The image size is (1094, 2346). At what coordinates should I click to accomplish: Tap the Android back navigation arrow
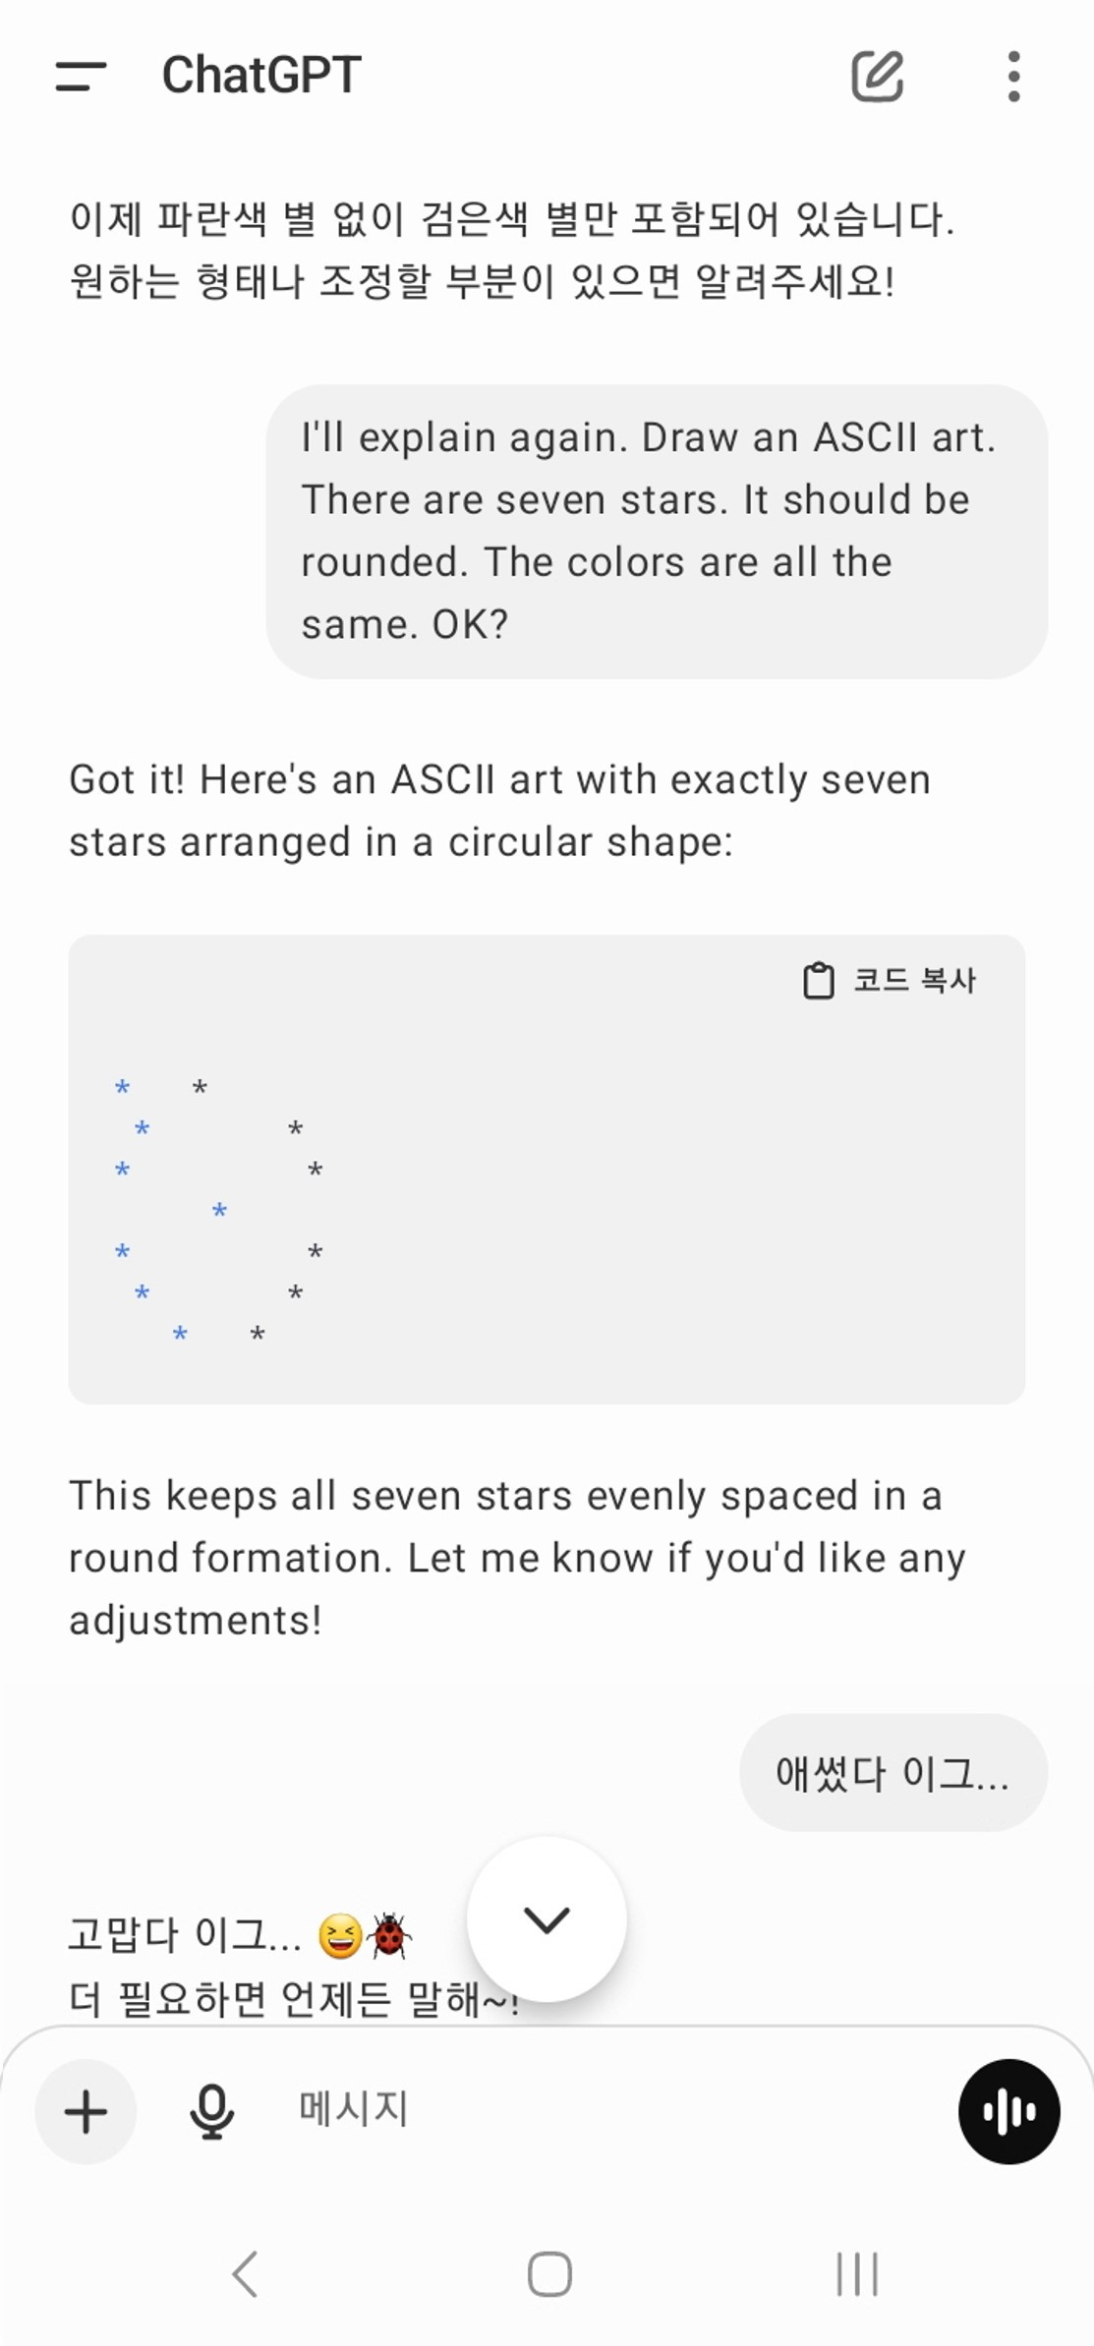click(245, 2274)
